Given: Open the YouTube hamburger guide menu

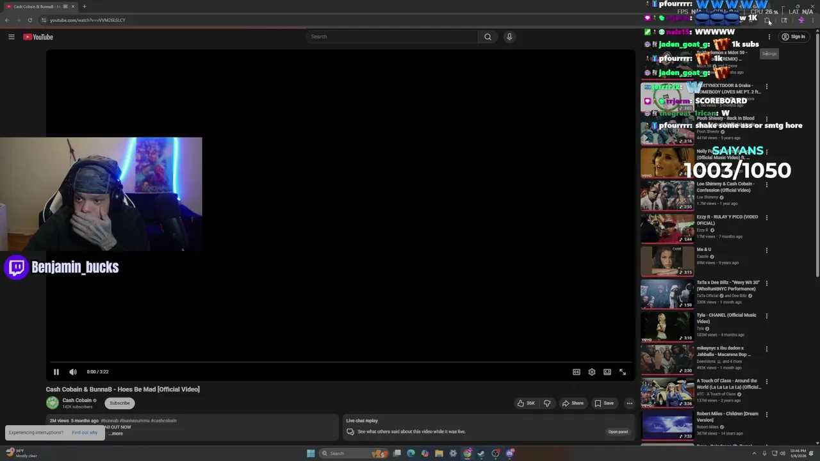Looking at the screenshot, I should [12, 37].
